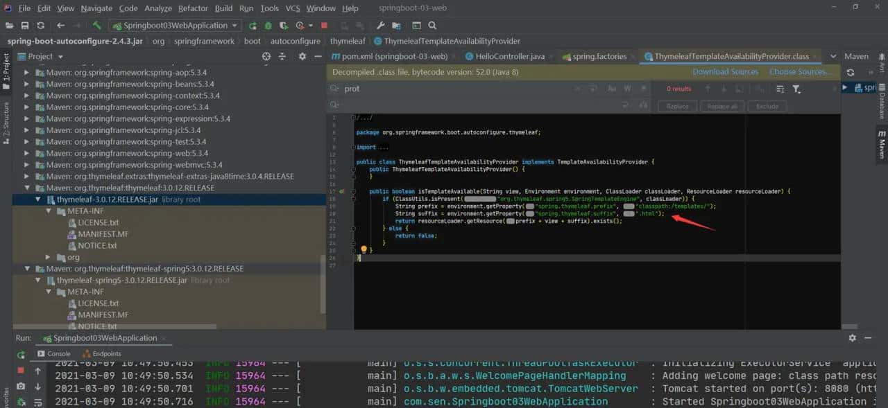Open project settings wrench icon
The width and height of the screenshot is (888, 408).
[380, 26]
